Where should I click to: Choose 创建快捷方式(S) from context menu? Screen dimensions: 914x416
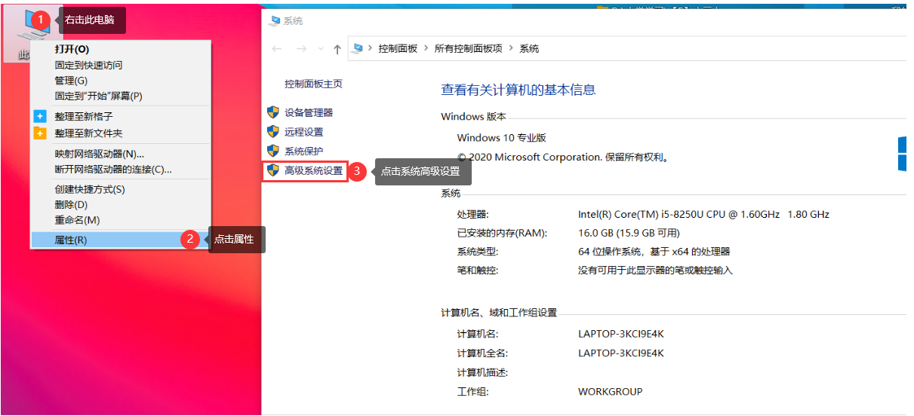[x=120, y=189]
